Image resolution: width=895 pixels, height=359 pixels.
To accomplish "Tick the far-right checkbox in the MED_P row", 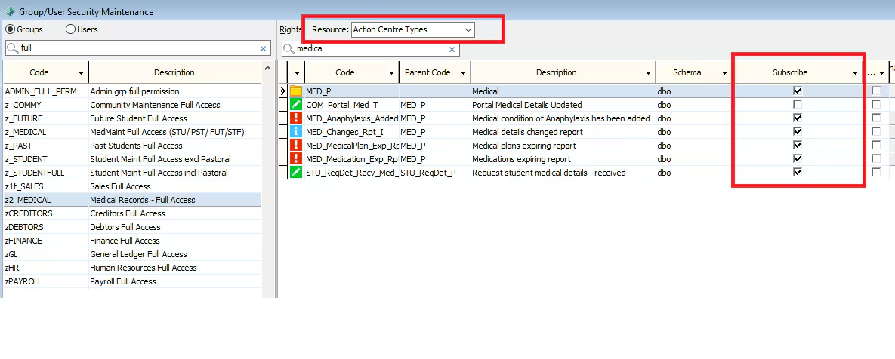I will point(876,91).
